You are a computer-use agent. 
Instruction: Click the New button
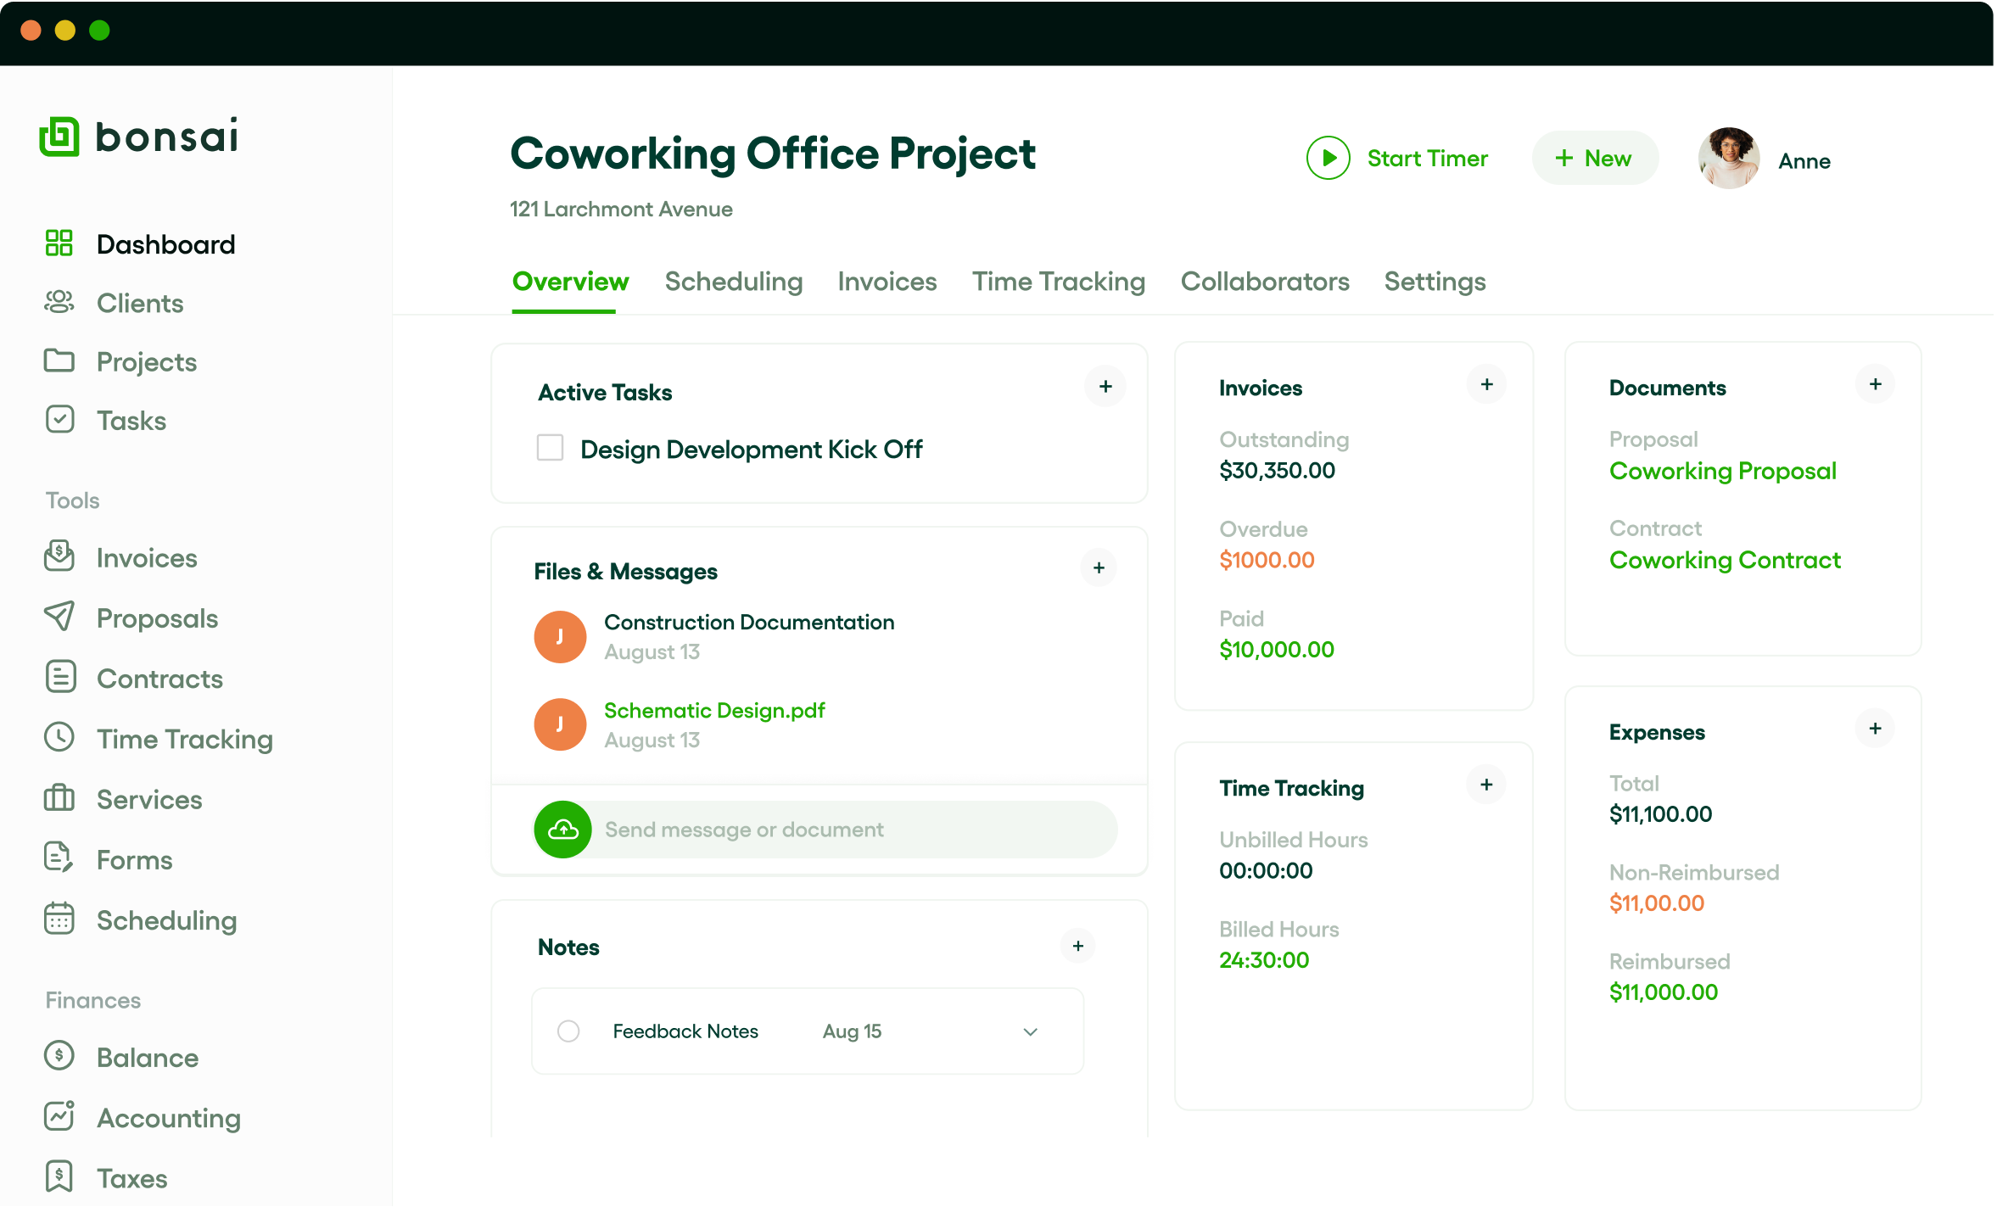1594,159
